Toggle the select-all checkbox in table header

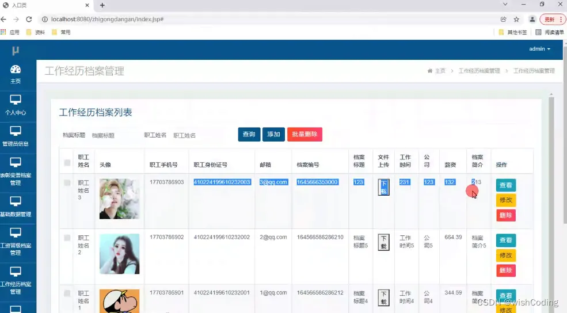click(67, 163)
